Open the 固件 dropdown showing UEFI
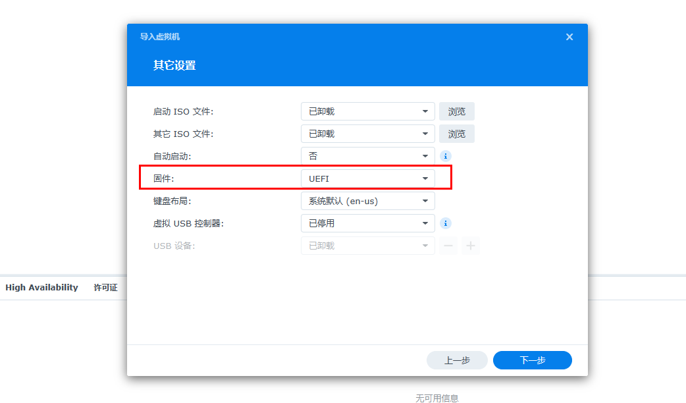686x403 pixels. [x=367, y=178]
